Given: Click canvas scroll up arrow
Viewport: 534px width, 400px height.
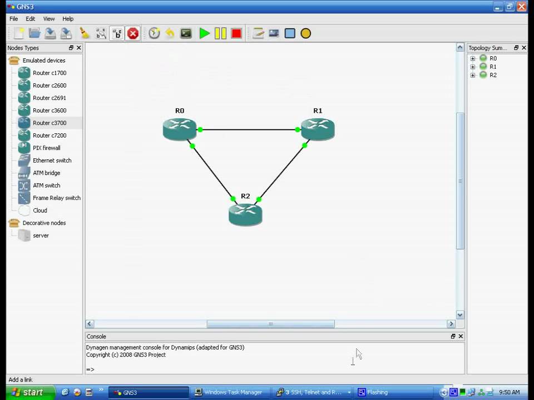Looking at the screenshot, I should pyautogui.click(x=460, y=48).
